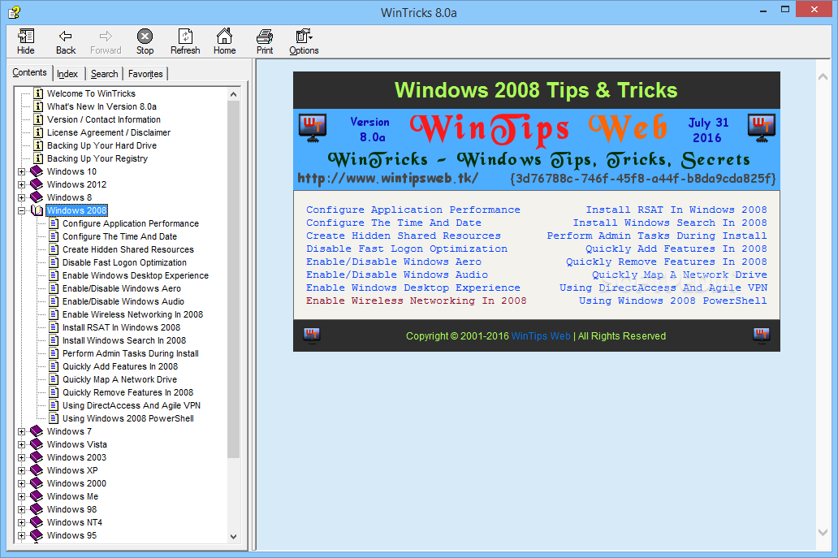Select What's New In Version 8.0a

102,106
